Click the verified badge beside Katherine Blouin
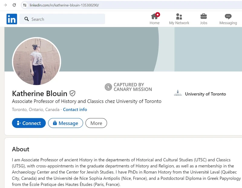This screenshot has width=242, height=188. click(x=72, y=94)
